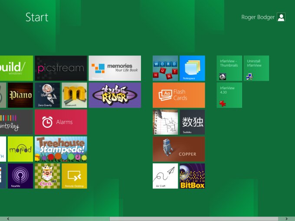Viewport: 295px width, 221px height.
Task: Open the Flash Cards tile
Action: (x=179, y=95)
